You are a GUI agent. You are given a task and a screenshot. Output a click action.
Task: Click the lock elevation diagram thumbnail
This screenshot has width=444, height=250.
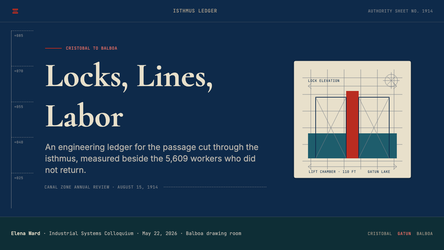352,119
